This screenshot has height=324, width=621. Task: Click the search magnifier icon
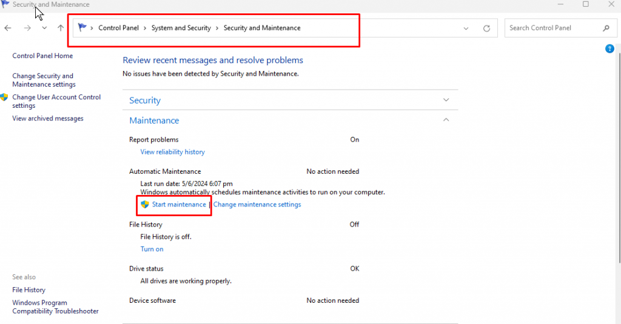[x=606, y=28]
